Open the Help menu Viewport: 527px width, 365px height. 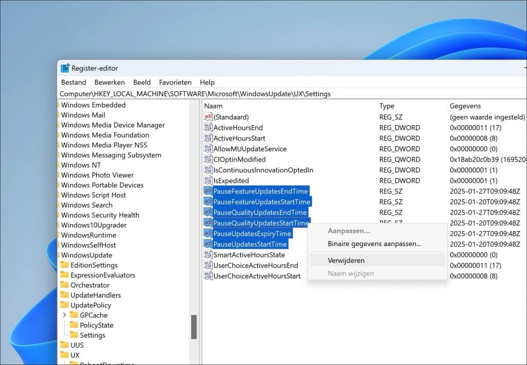pos(207,82)
